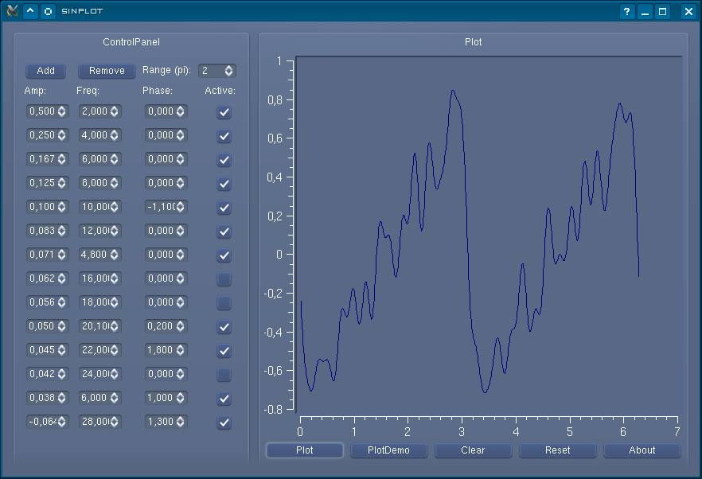Viewport: 702px width, 479px height.
Task: Add a new sine component
Action: tap(45, 70)
